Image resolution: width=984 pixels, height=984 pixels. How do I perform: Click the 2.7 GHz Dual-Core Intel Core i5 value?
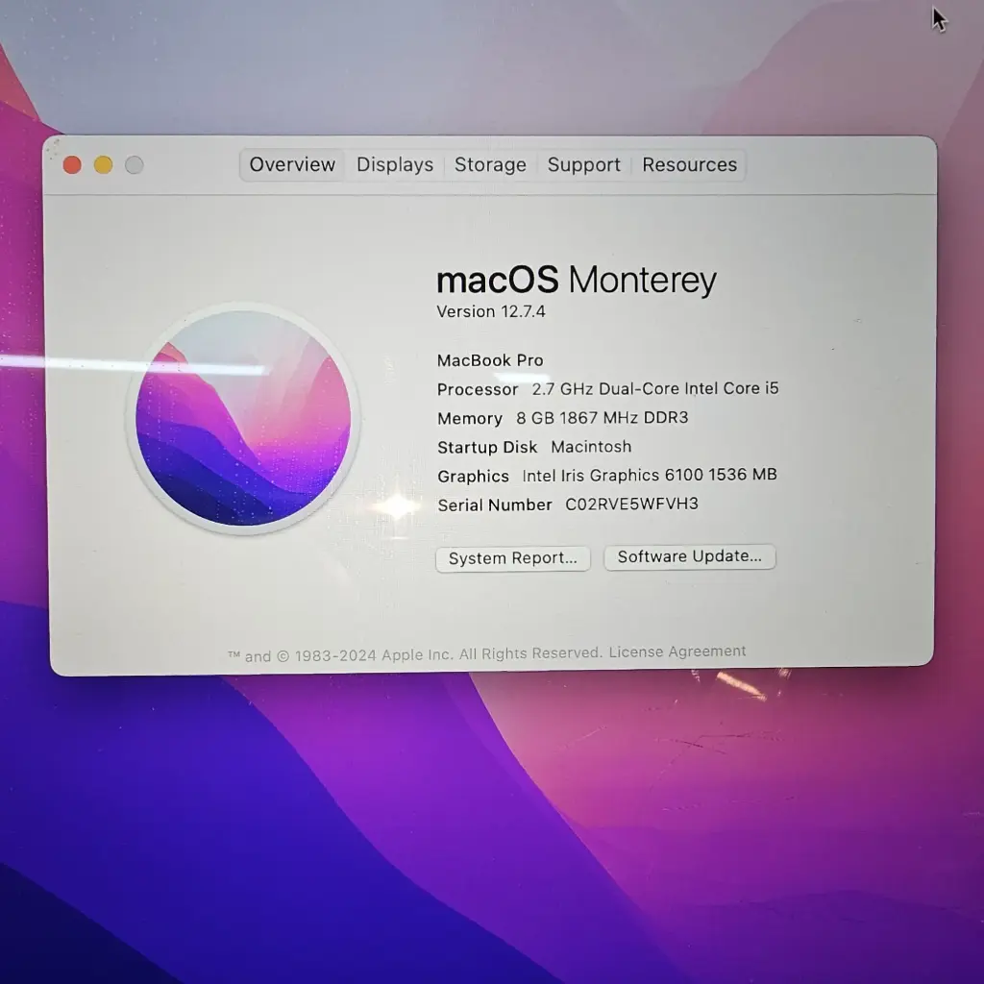(655, 389)
